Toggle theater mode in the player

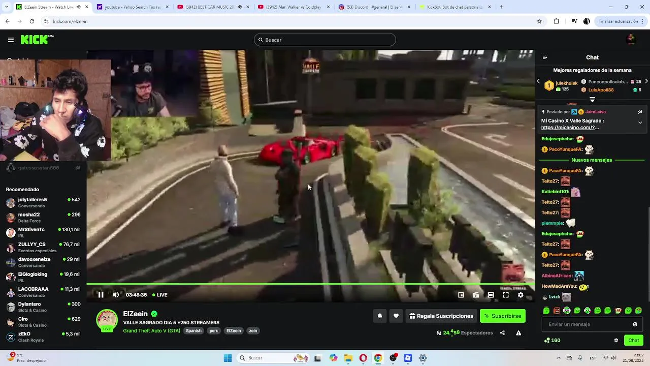point(491,295)
